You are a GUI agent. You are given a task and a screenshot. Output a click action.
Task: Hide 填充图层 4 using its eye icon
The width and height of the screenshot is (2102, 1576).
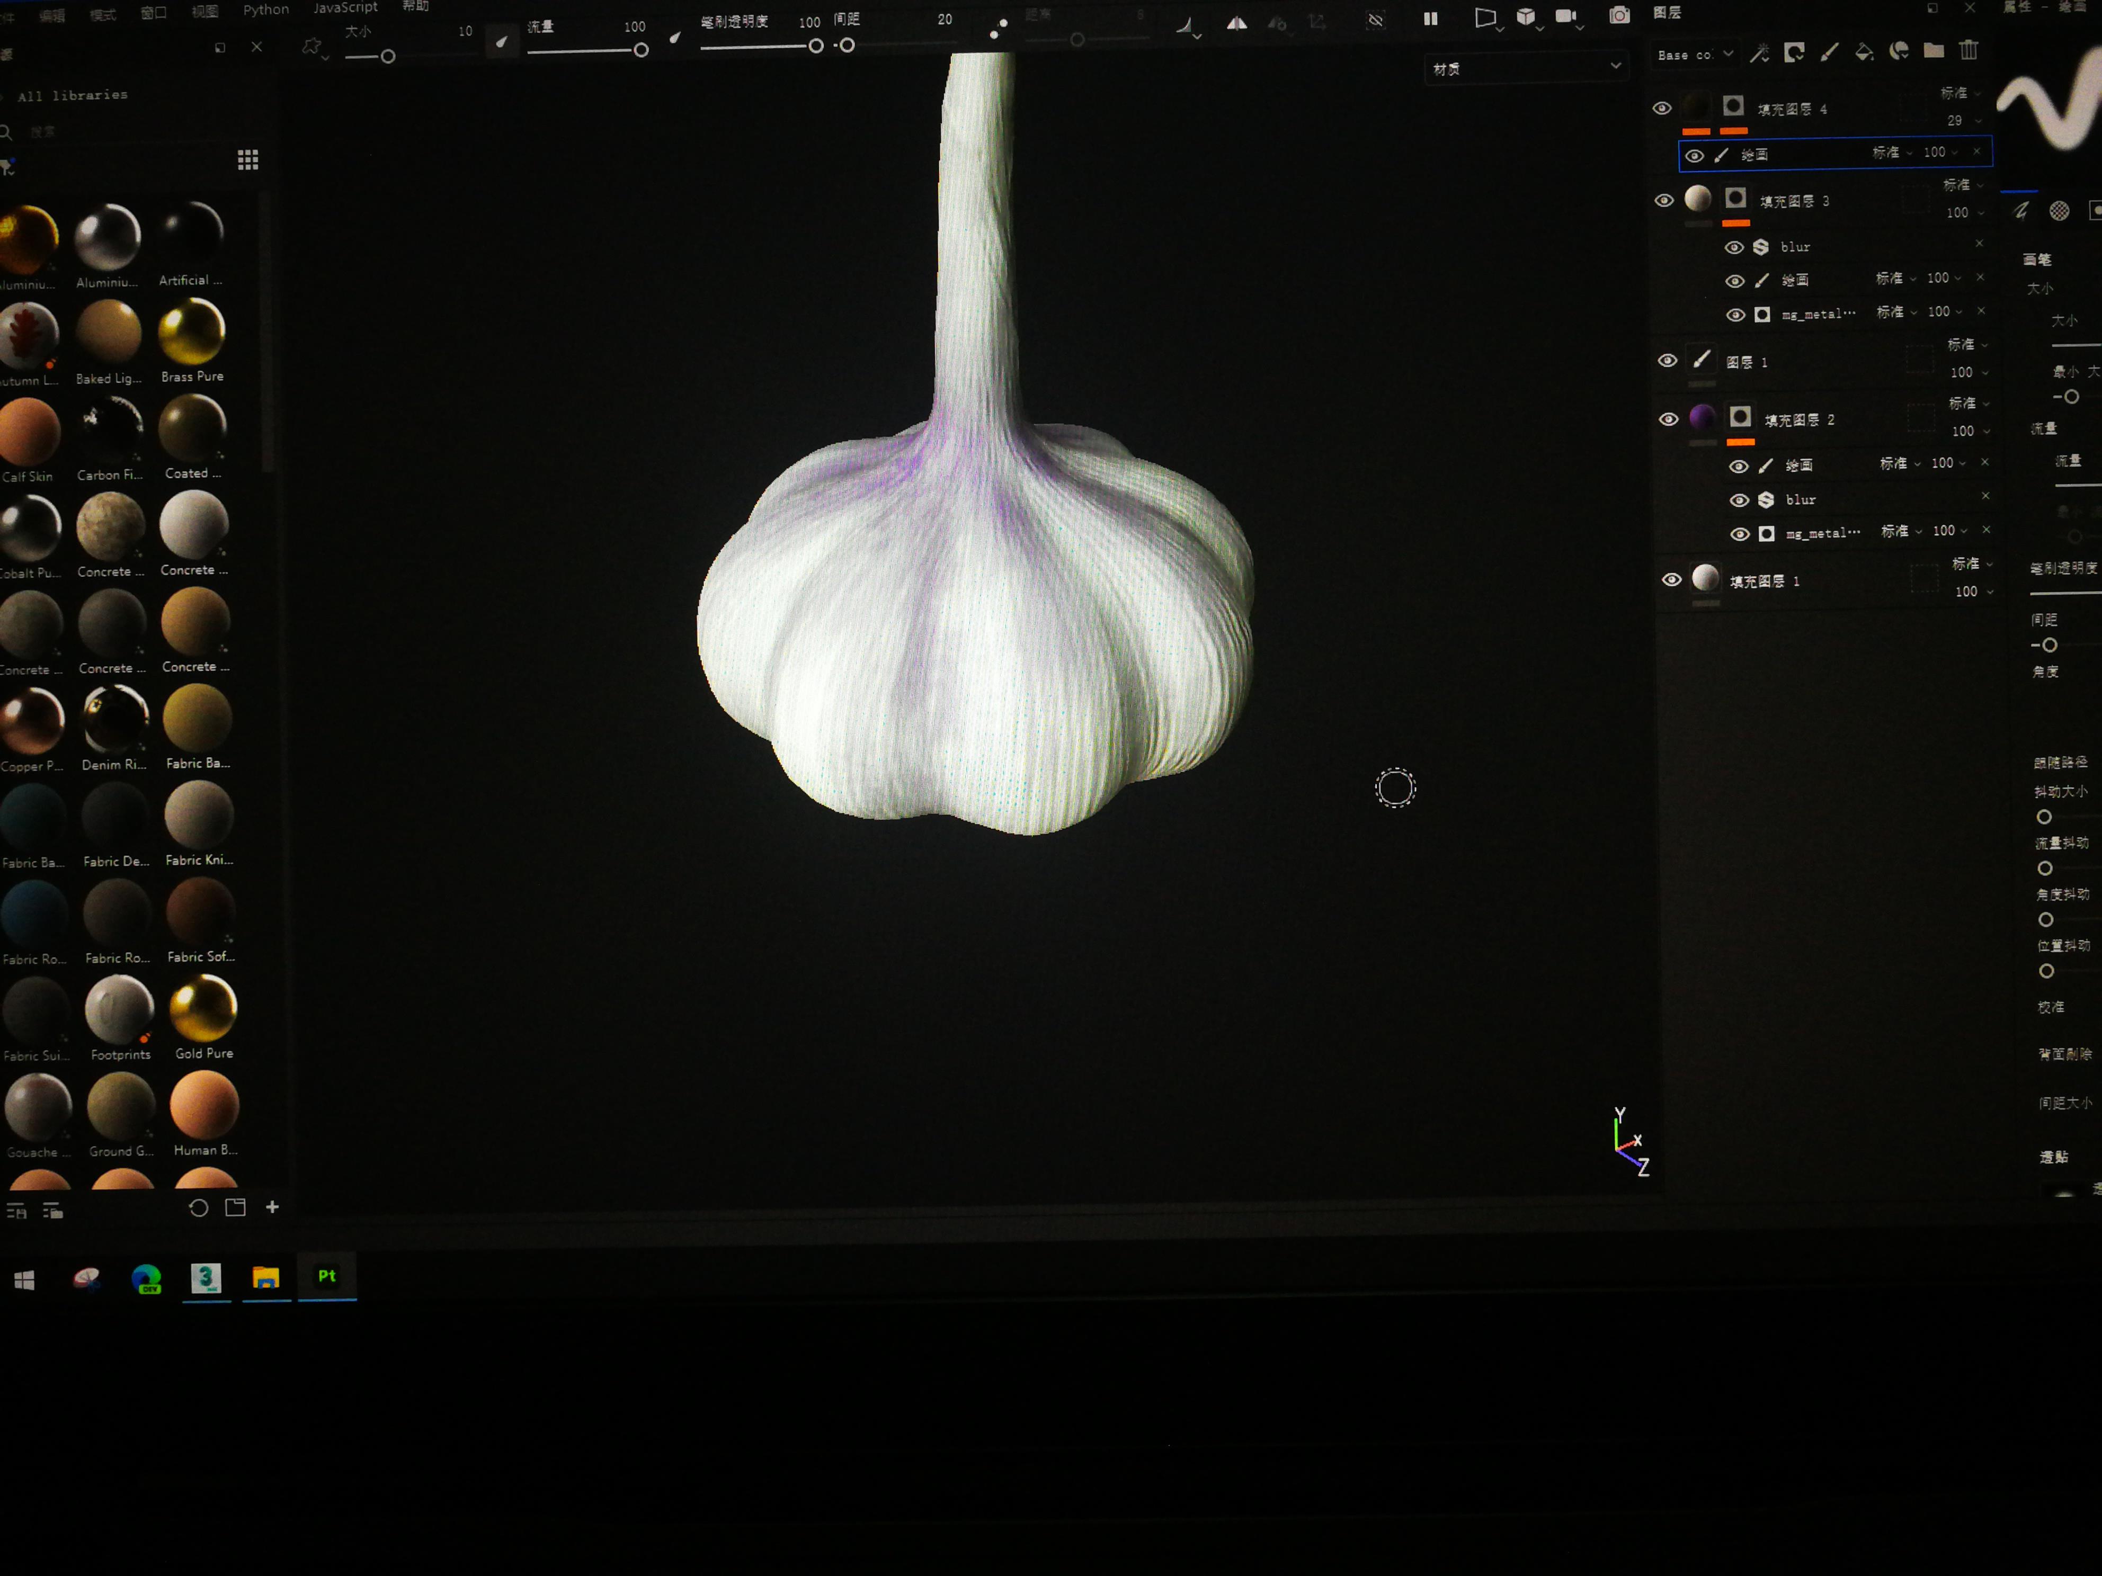[x=1662, y=108]
